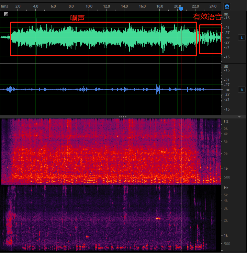The width and height of the screenshot is (247, 253).
Task: Click the 18.0 mark on time ruler
Action: (x=160, y=6)
